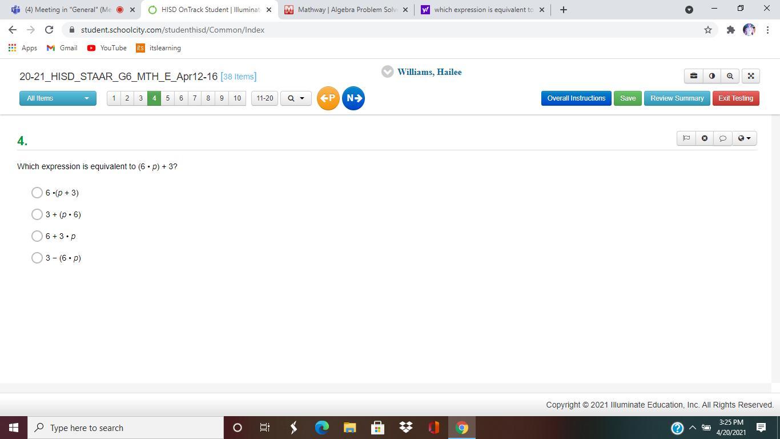
Task: Open the globe language dropdown
Action: point(744,138)
